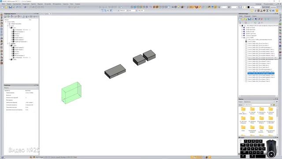This screenshot has height=159, width=282.
Task: Open the line style dropdown in the toolbar
Action: pyautogui.click(x=277, y=7)
